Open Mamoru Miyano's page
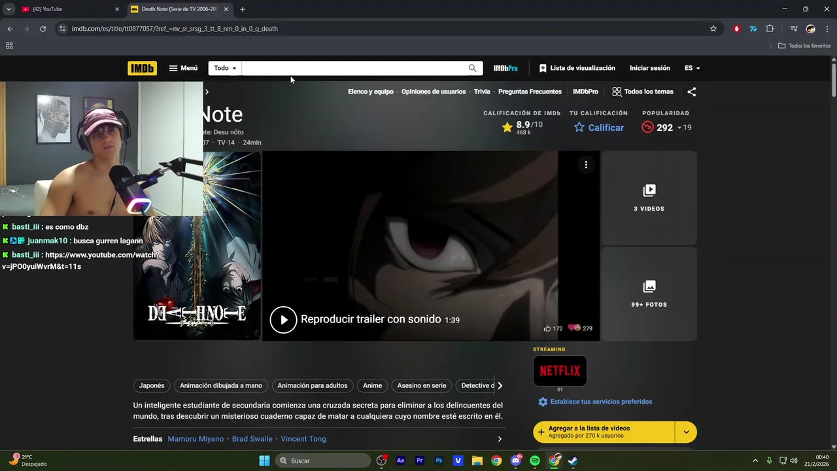This screenshot has height=471, width=837. click(x=196, y=439)
